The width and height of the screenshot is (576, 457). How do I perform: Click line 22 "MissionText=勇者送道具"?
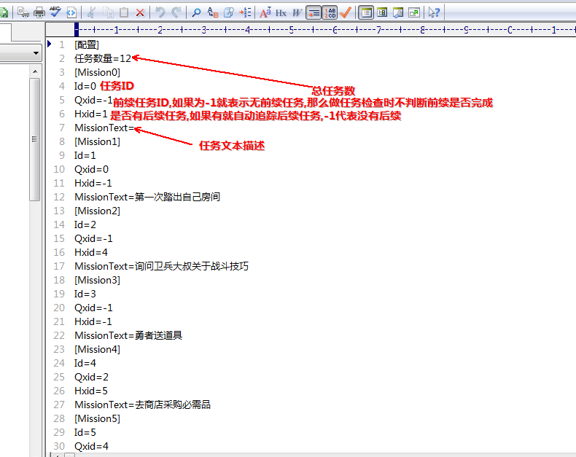tap(128, 335)
